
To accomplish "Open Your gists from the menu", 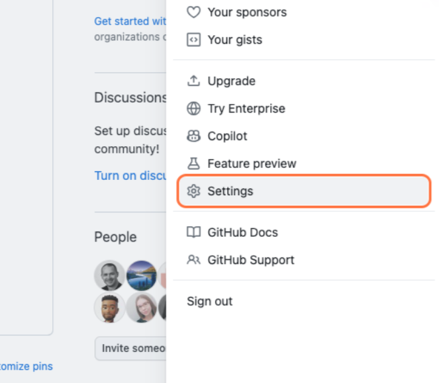I will [x=234, y=40].
